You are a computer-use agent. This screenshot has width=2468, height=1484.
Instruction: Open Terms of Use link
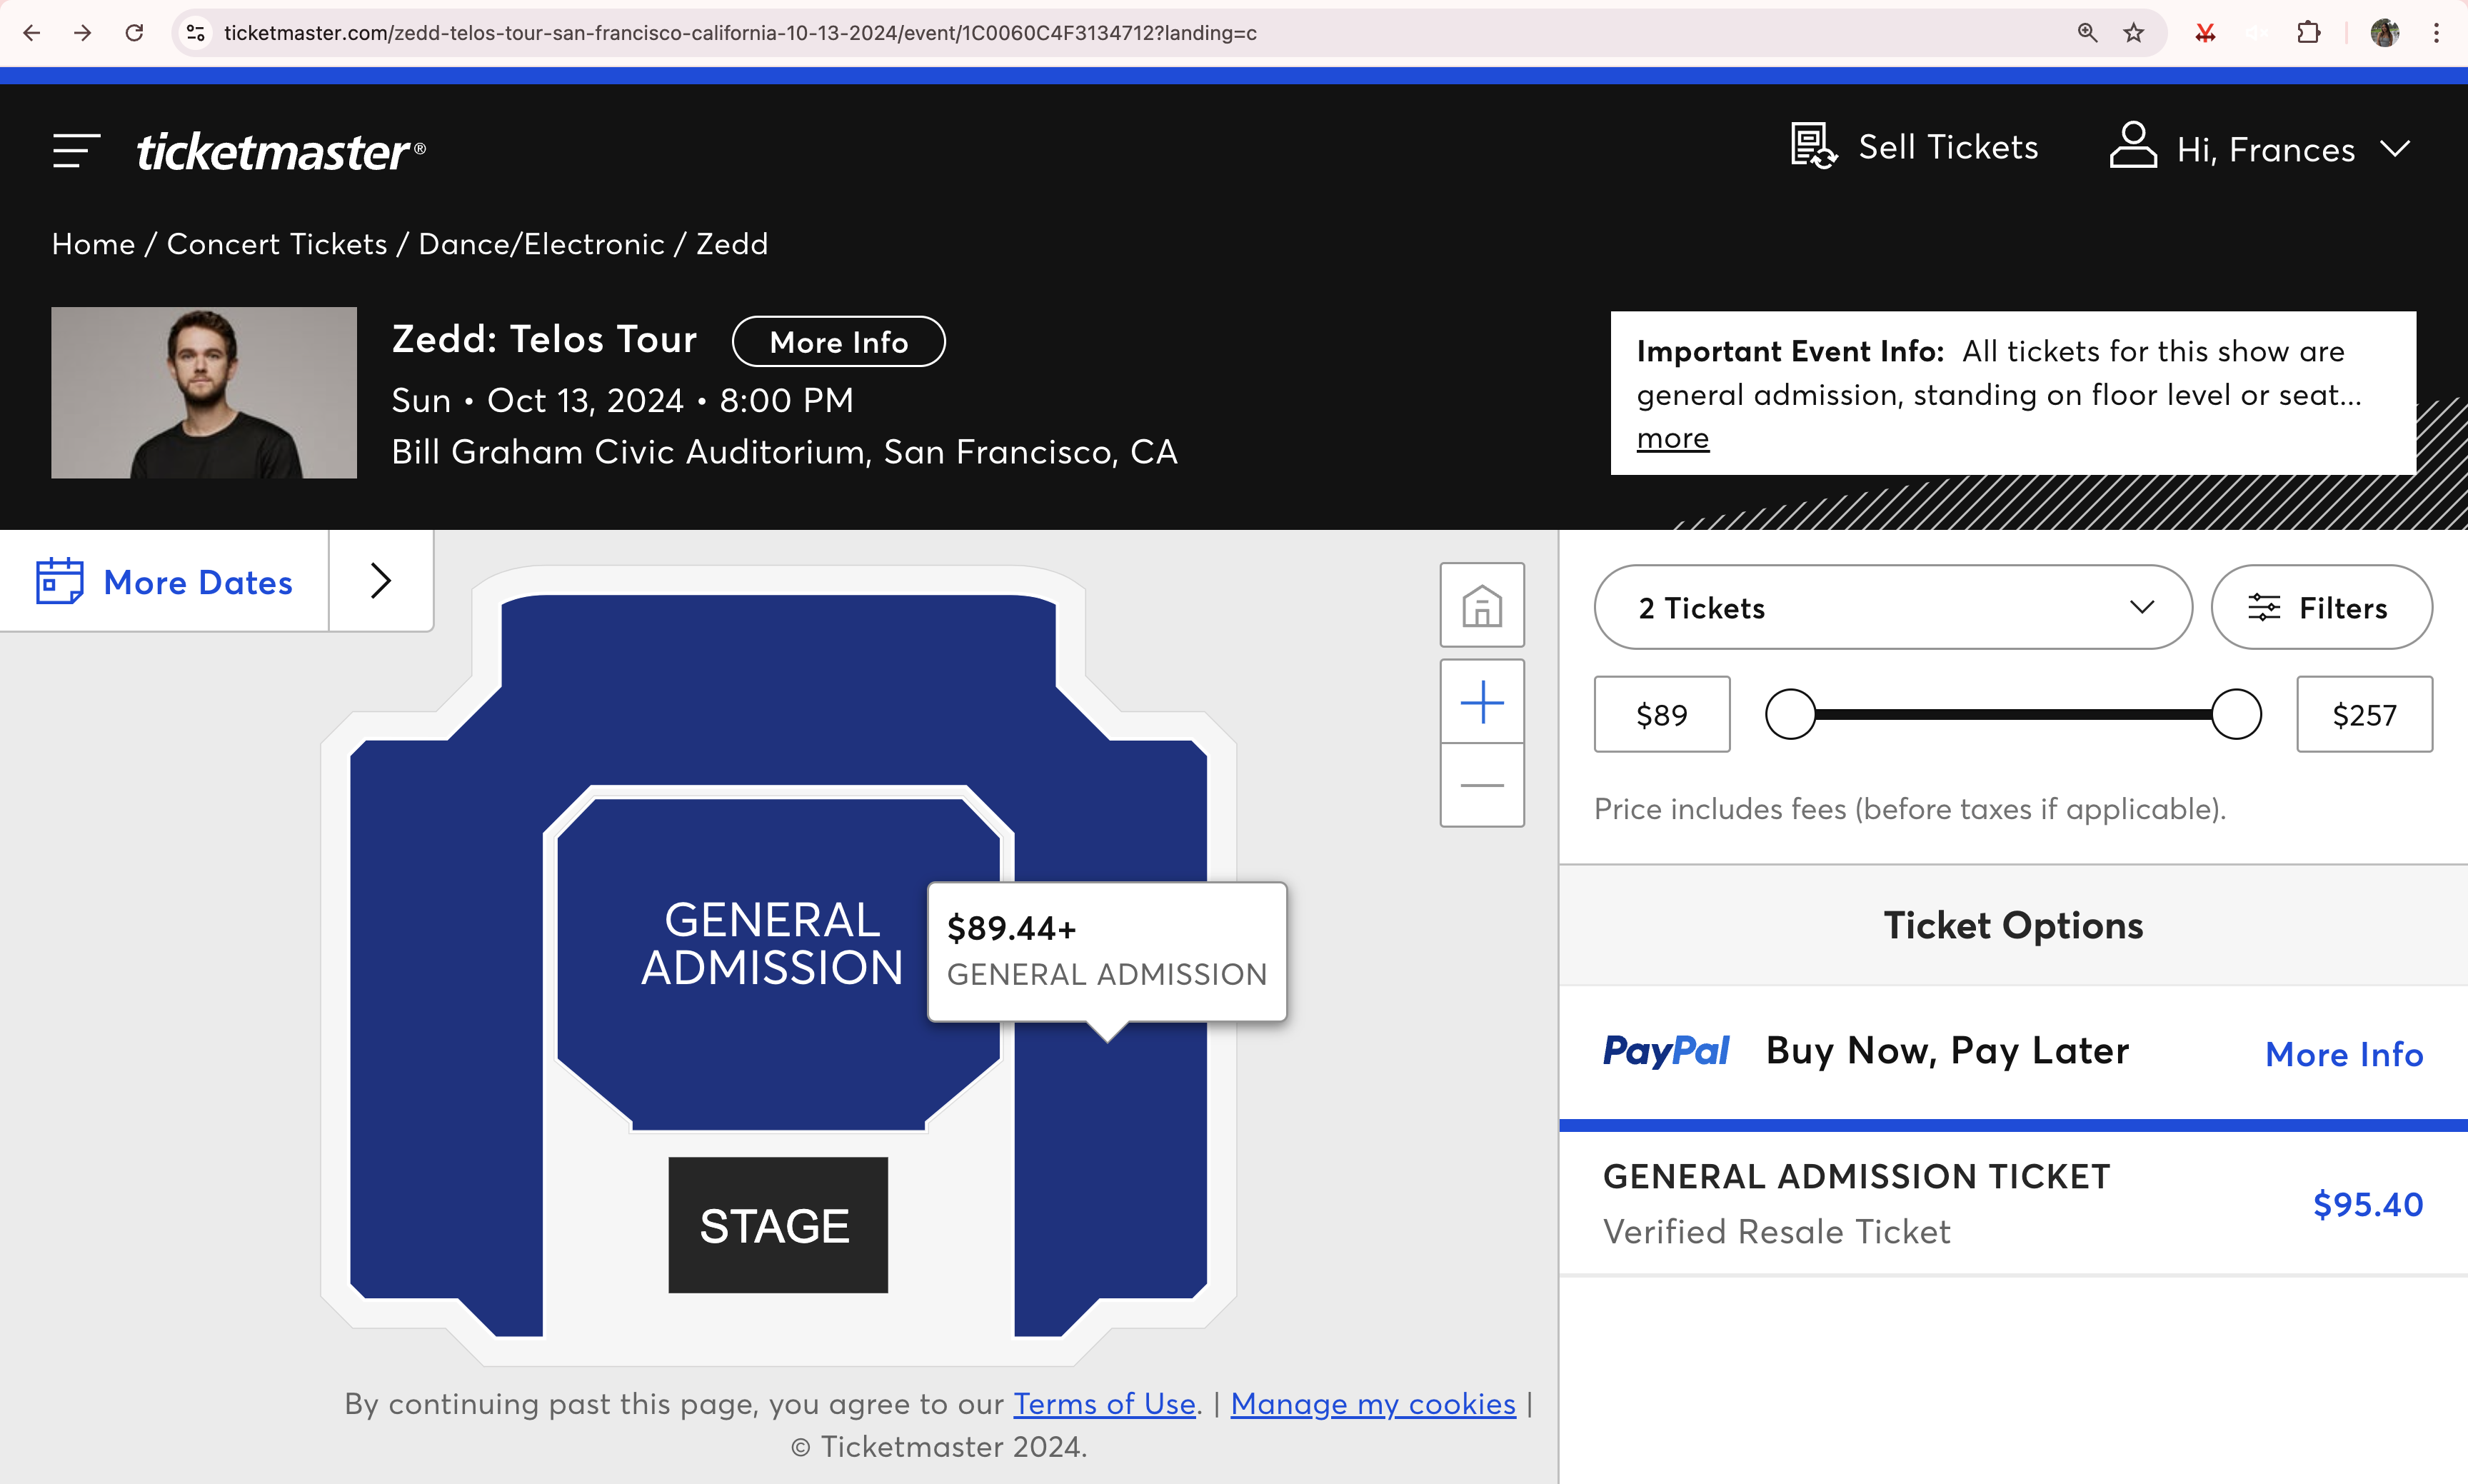point(1104,1404)
